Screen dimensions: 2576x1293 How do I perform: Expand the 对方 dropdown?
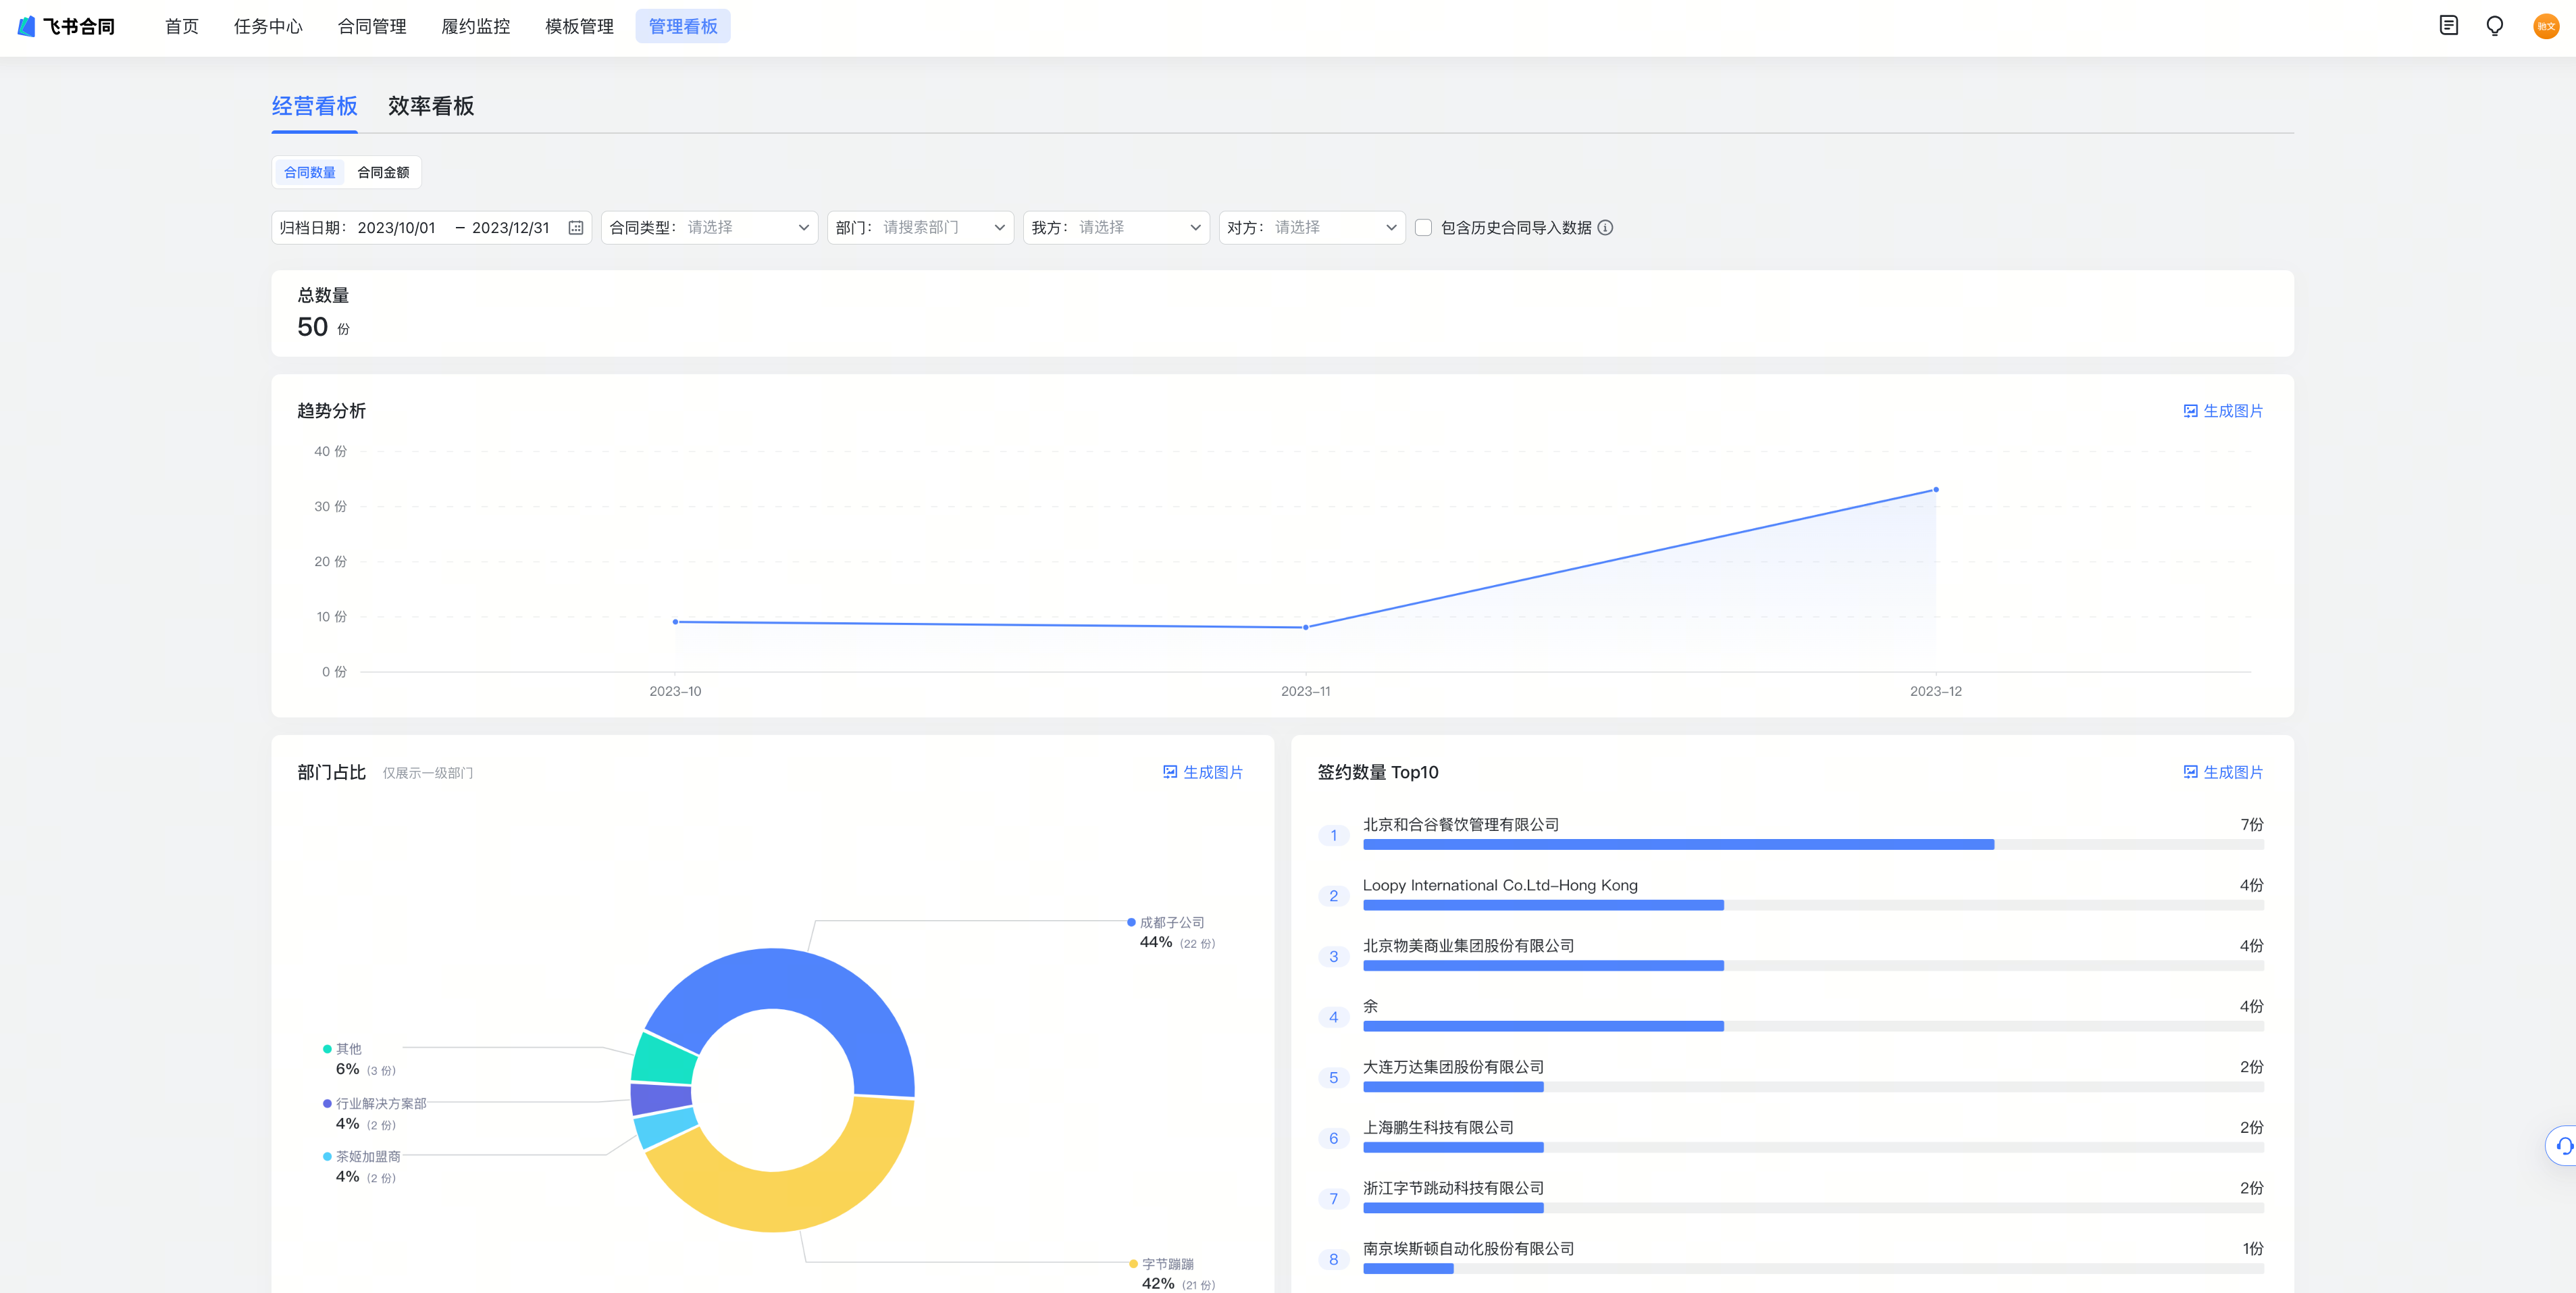pos(1311,228)
